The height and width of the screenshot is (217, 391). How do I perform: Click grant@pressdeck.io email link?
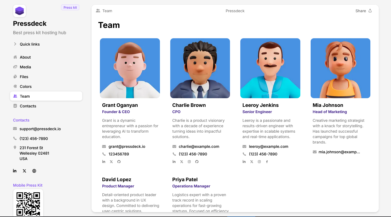(127, 146)
